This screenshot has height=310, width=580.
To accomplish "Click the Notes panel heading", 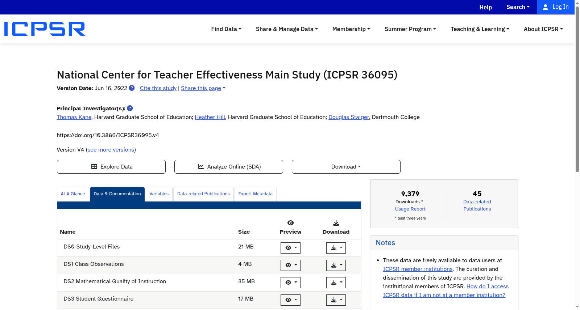I will pyautogui.click(x=385, y=243).
